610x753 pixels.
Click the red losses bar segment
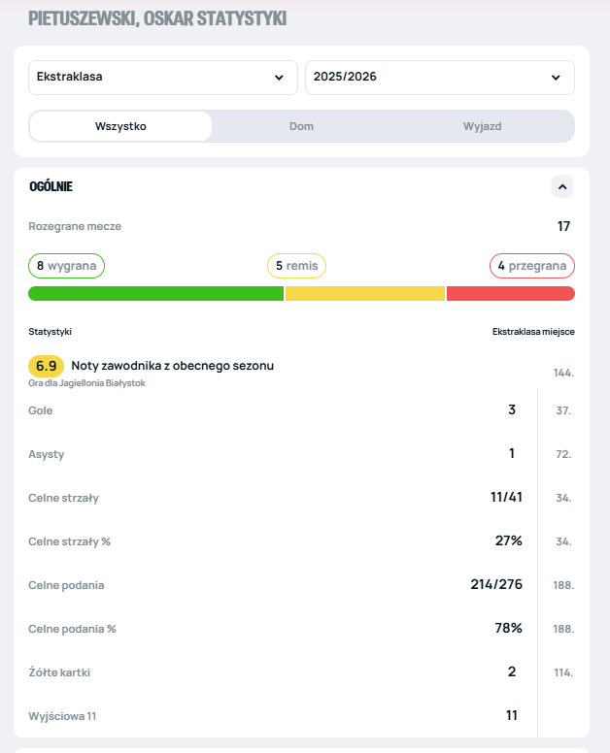click(510, 293)
